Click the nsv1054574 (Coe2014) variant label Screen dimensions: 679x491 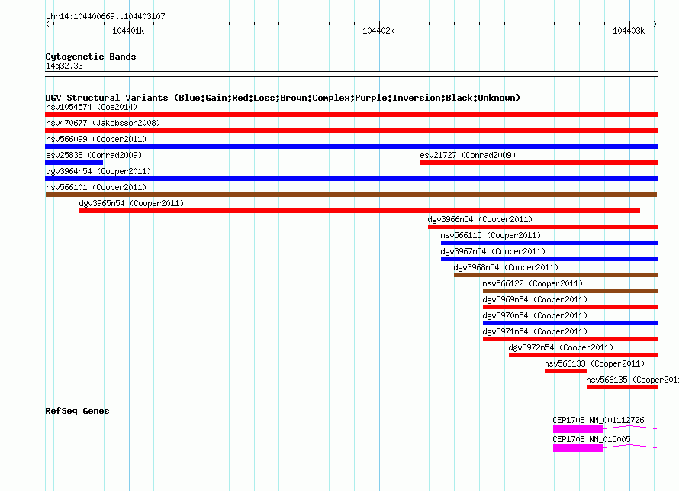pos(92,107)
